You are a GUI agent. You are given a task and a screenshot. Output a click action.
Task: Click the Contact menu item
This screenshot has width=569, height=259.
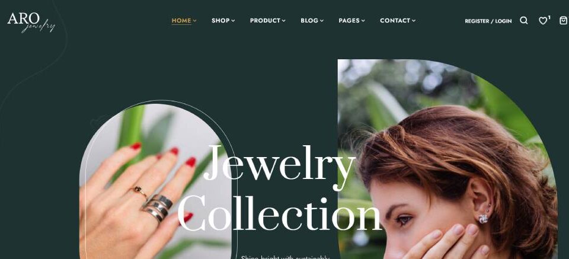click(395, 21)
